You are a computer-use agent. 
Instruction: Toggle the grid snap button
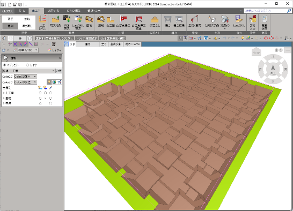point(36,44)
